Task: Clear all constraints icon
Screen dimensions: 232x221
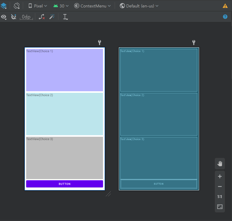Action: pos(42,17)
